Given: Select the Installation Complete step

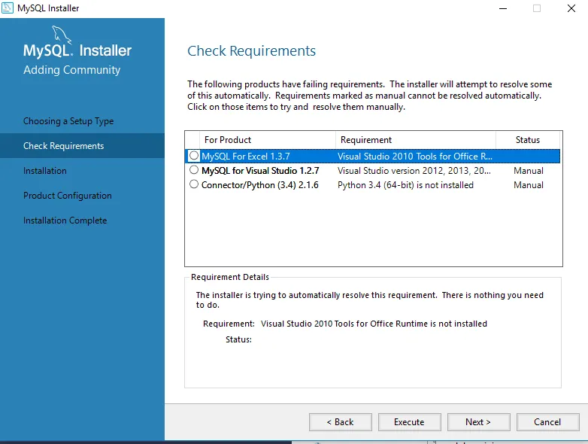Looking at the screenshot, I should (65, 220).
